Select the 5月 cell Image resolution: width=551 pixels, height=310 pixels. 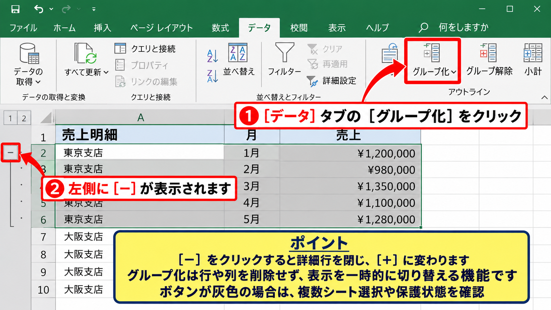tap(252, 219)
